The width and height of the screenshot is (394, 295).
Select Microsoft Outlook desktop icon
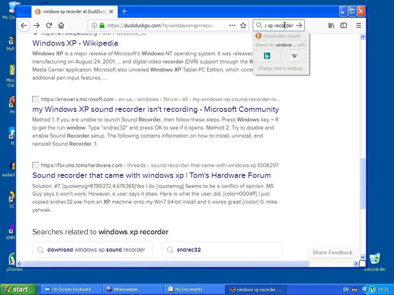point(11,76)
